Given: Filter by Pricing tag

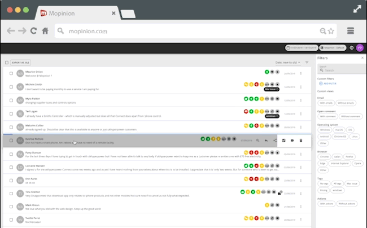Looking at the screenshot, I should 324,190.
